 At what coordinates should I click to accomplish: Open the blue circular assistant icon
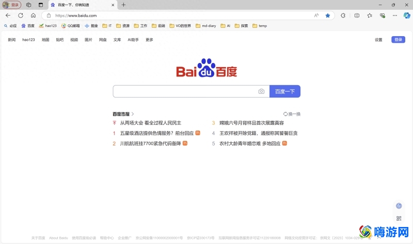(399, 206)
